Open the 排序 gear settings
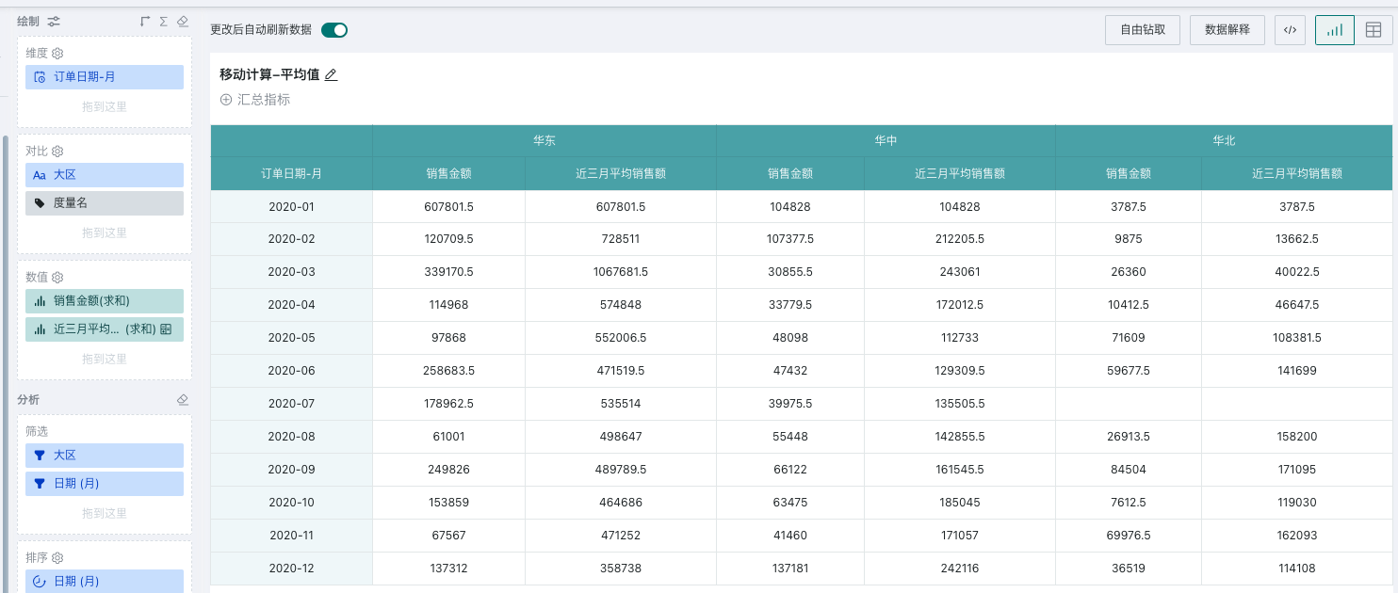This screenshot has height=593, width=1398. point(57,557)
